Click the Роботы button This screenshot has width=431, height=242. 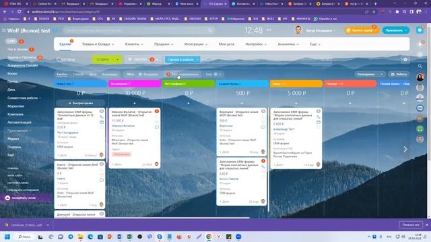399,75
